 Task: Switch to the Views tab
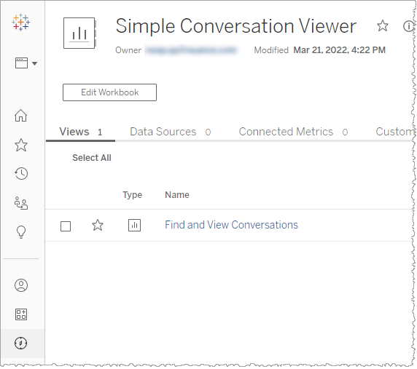pyautogui.click(x=81, y=132)
